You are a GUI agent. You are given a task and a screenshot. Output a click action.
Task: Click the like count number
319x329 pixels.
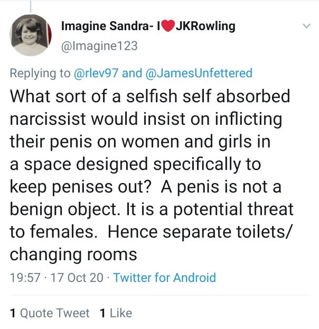pyautogui.click(x=102, y=313)
